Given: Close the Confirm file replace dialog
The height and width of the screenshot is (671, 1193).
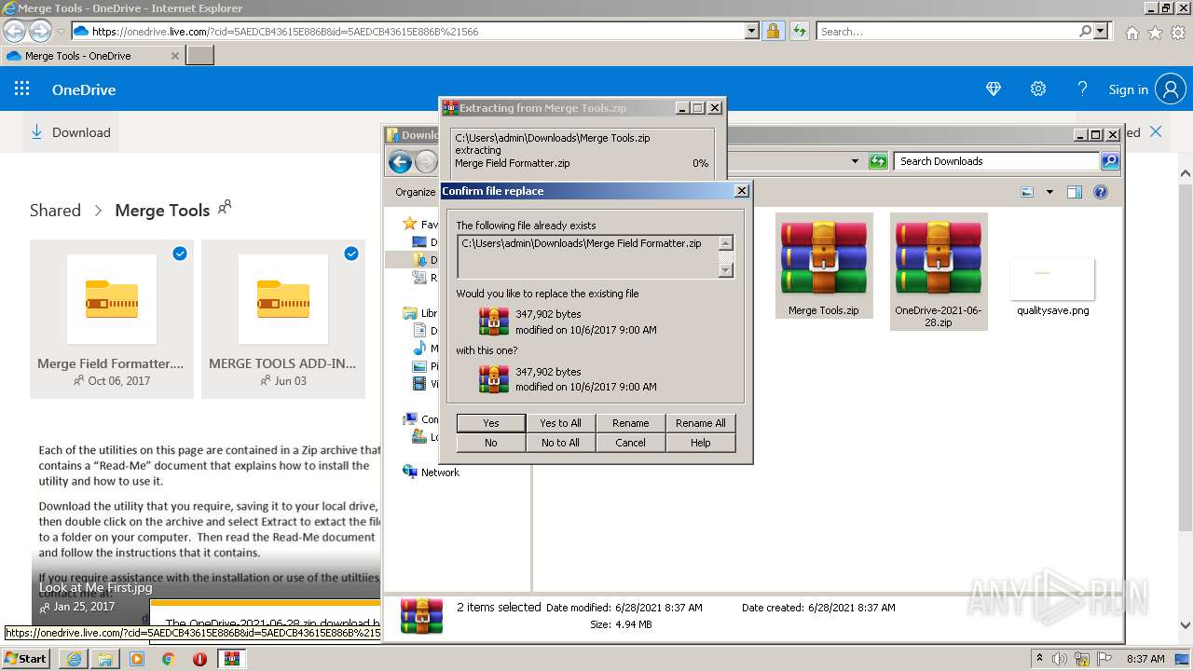Looking at the screenshot, I should tap(742, 191).
